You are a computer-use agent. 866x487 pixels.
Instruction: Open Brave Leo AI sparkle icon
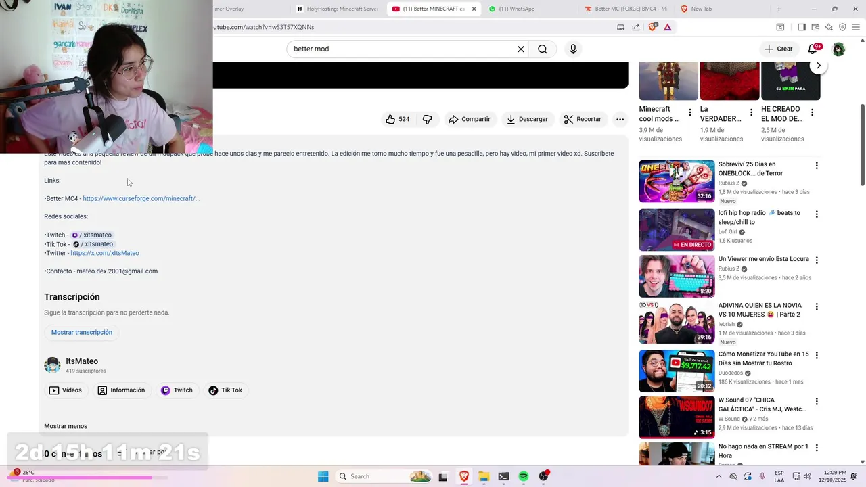click(829, 27)
